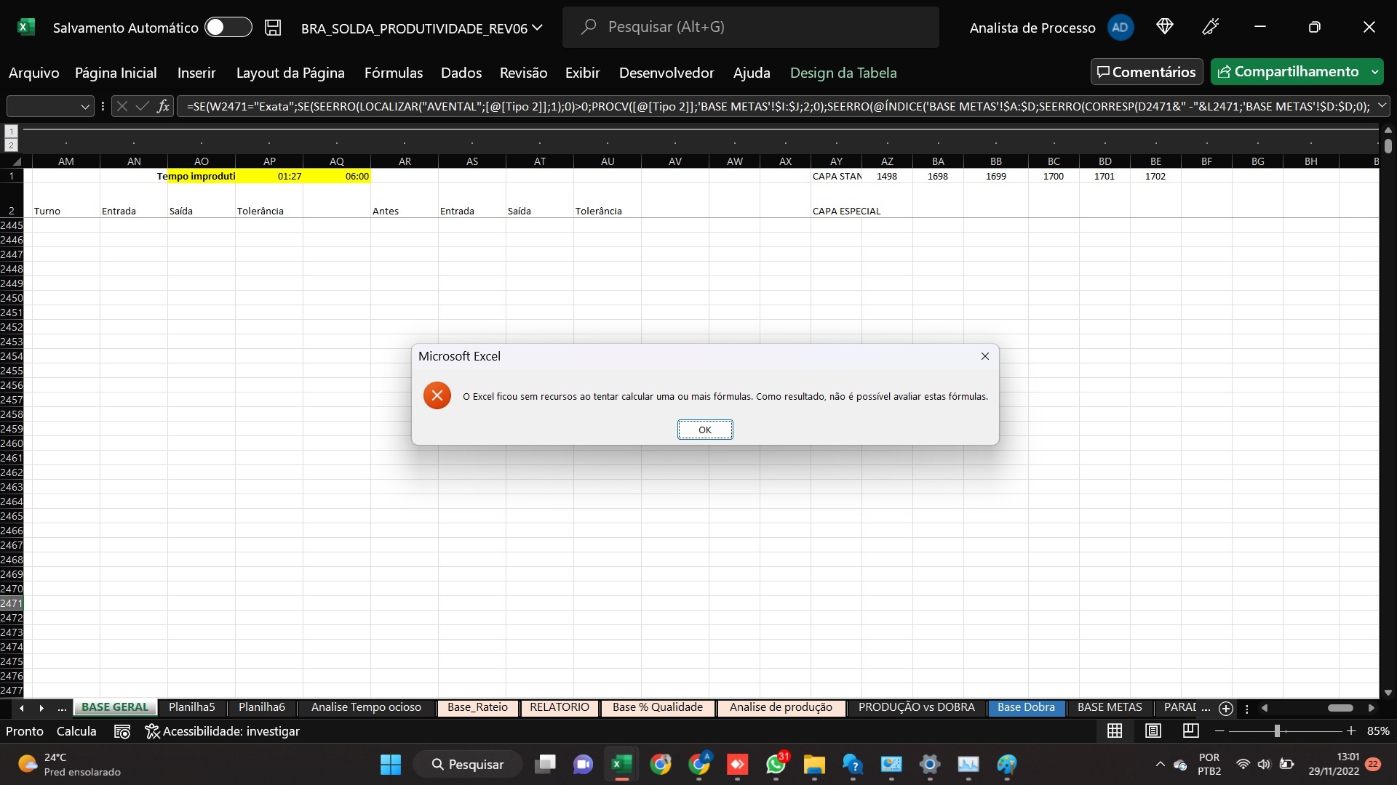Open the Compartilhamento dropdown arrow
The height and width of the screenshot is (785, 1397).
pyautogui.click(x=1374, y=72)
